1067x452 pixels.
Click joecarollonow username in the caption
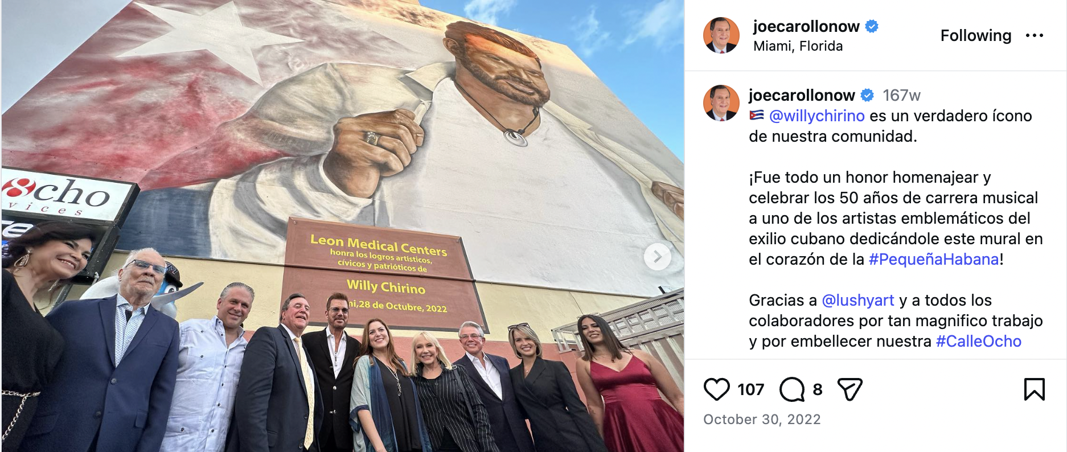(x=802, y=95)
